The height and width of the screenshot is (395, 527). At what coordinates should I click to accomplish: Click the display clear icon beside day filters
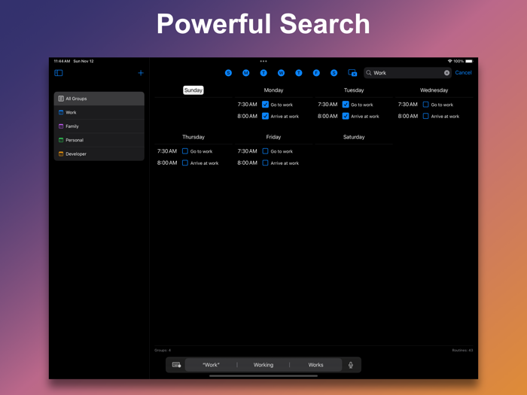click(x=352, y=73)
